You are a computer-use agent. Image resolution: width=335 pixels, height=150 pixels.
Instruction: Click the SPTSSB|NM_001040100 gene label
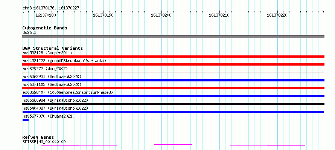(44, 142)
